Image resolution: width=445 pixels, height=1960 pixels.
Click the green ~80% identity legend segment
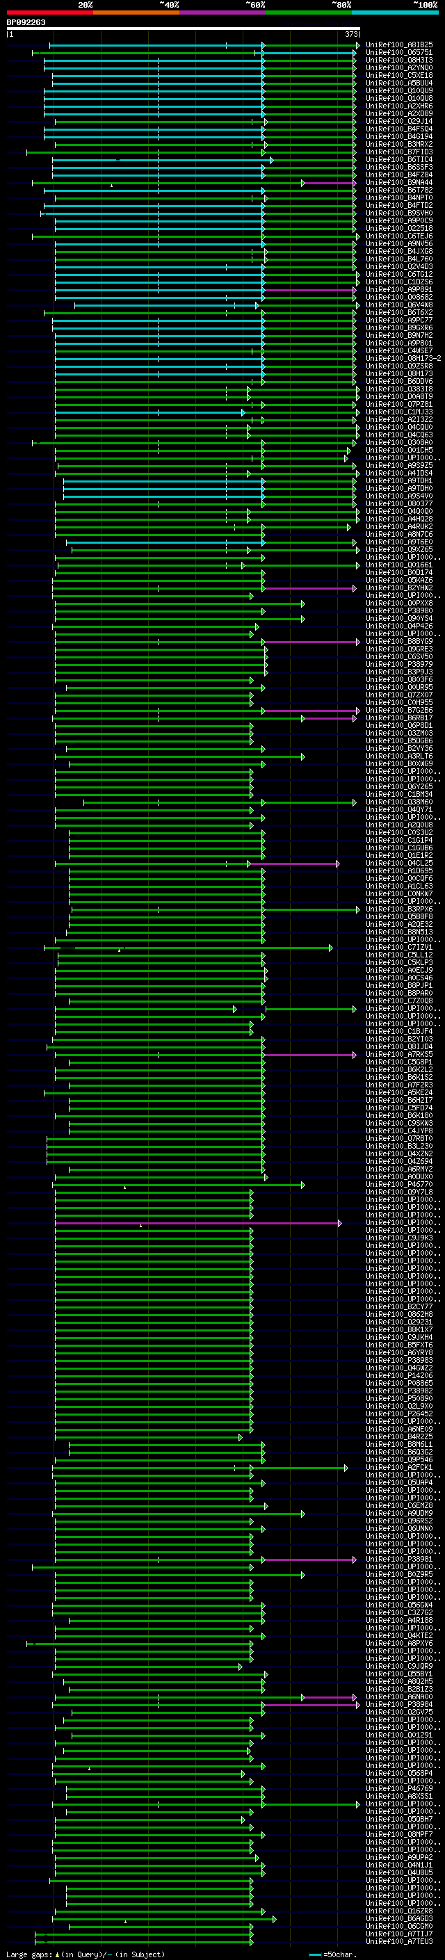[x=309, y=13]
